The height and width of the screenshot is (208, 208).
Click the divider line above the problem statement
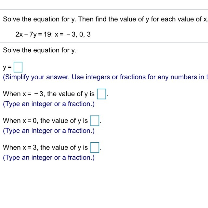[x=104, y=9]
